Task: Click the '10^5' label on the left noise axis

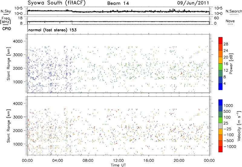Action: point(18,8)
